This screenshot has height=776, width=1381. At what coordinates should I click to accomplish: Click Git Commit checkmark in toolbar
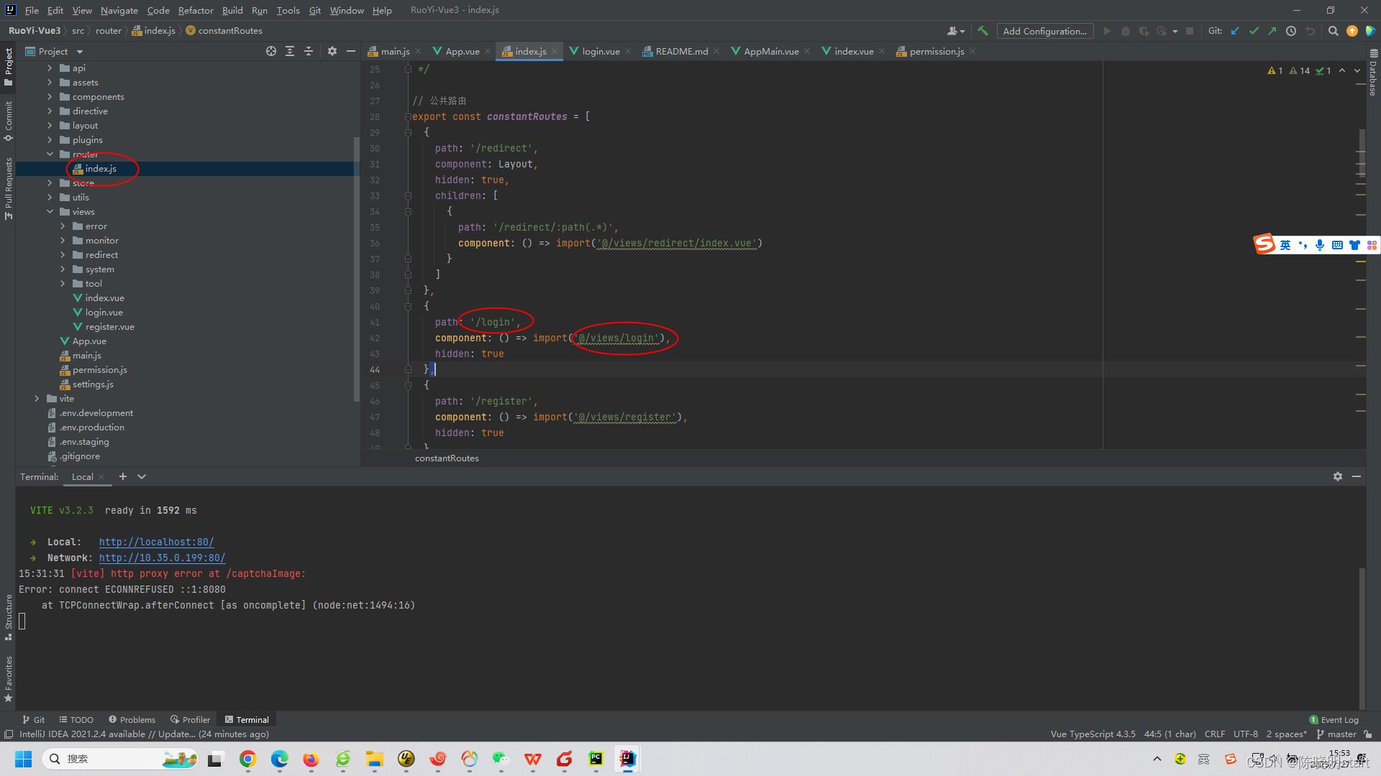pos(1254,31)
